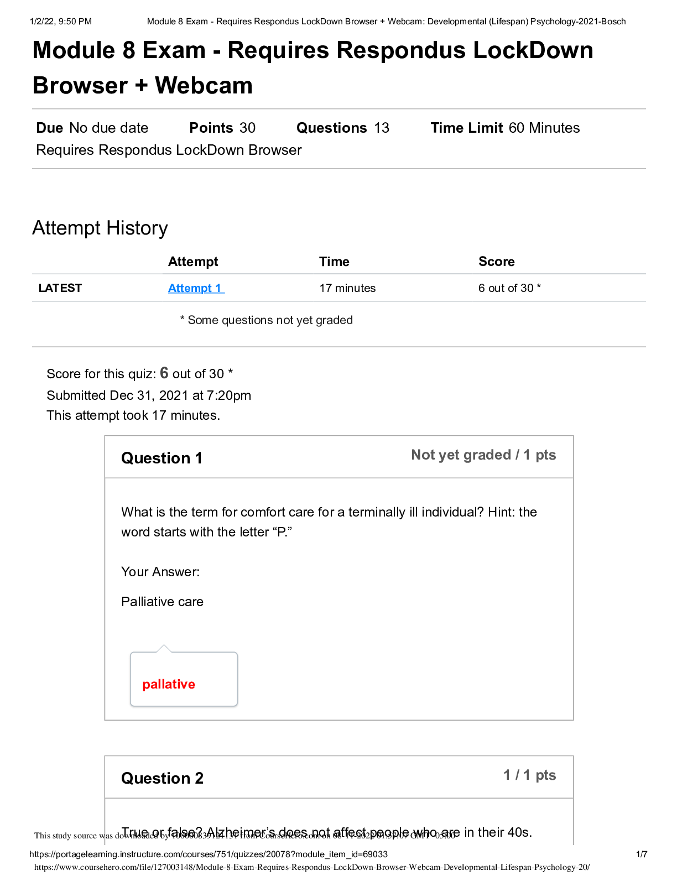677x876 pixels.
Task: Click the '6 out of 30' score cell
Action: click(509, 288)
